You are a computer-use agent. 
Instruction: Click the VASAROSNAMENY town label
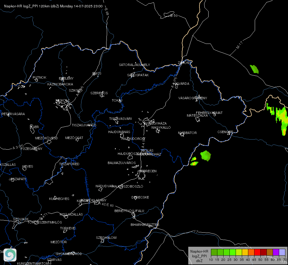193,98
